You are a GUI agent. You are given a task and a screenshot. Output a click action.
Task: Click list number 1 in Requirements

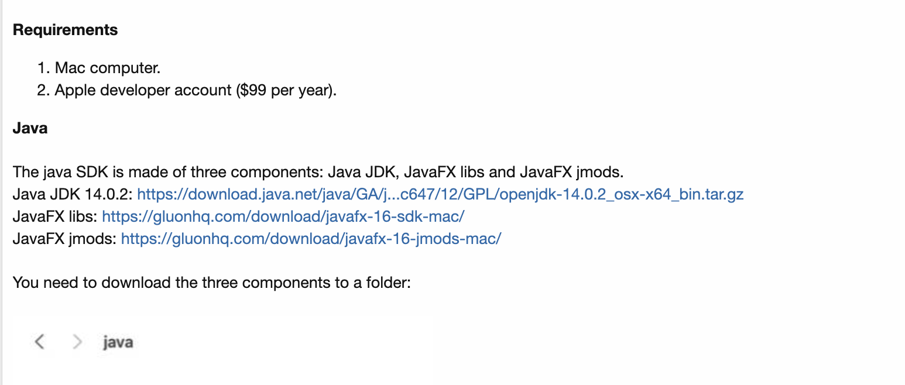tap(42, 68)
